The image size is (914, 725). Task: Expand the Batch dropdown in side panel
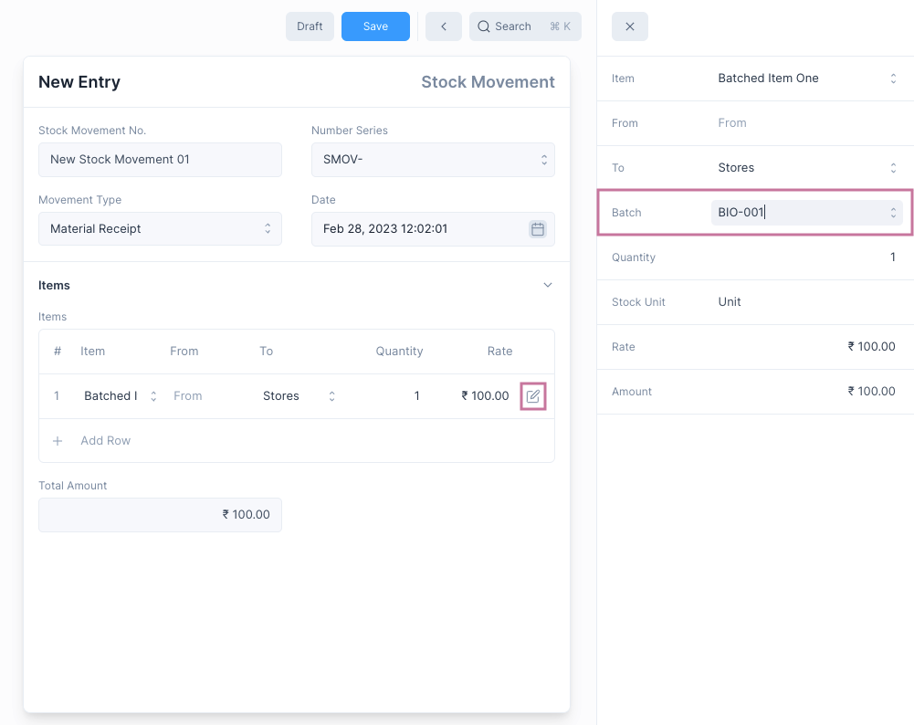point(893,213)
